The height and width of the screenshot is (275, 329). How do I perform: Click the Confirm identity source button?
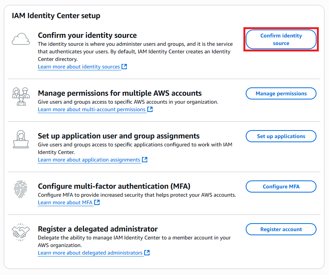point(281,39)
